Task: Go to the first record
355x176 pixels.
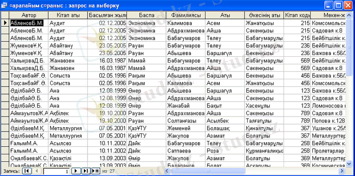Action: pos(26,171)
